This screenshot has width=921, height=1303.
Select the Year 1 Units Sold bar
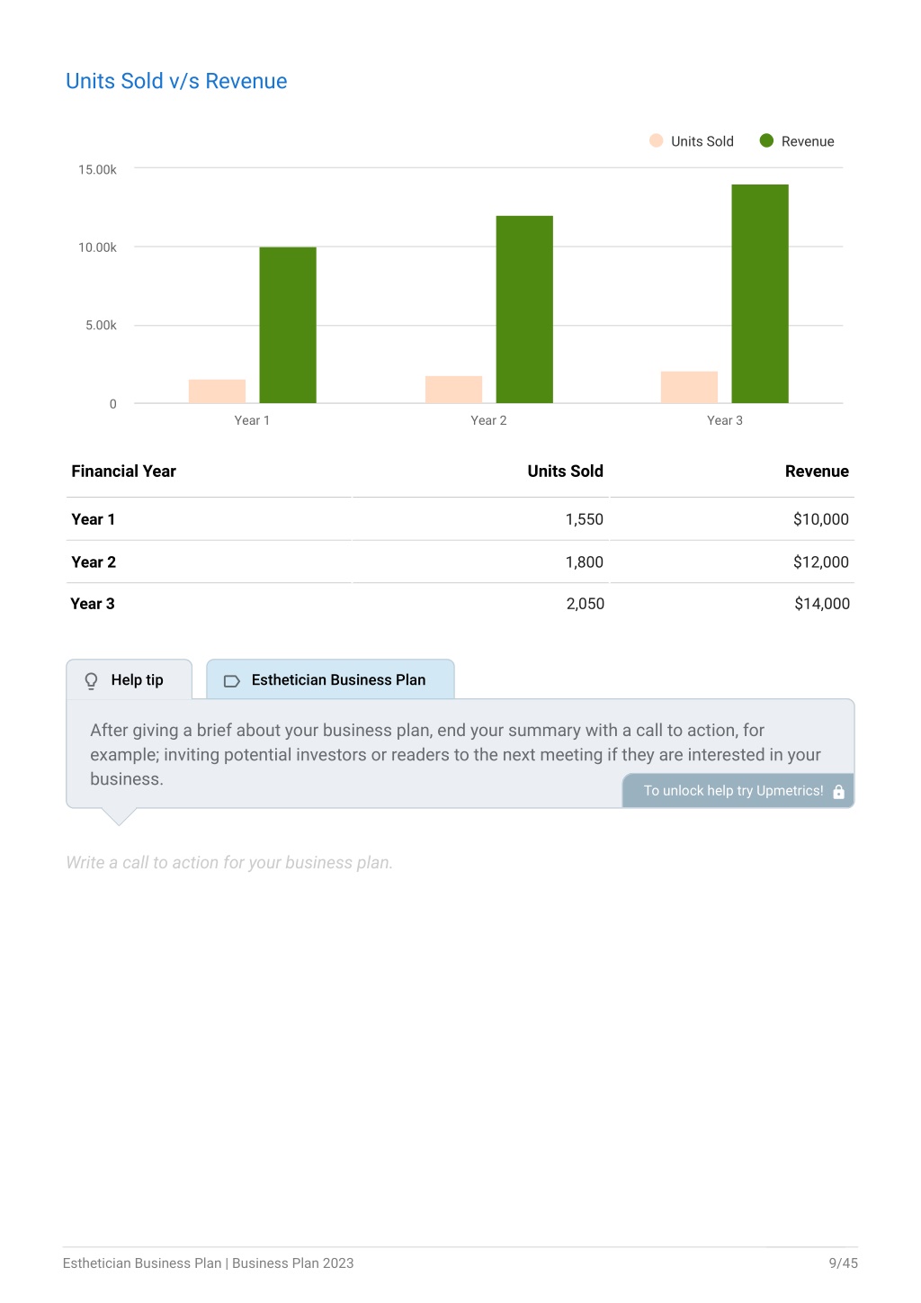pyautogui.click(x=217, y=391)
